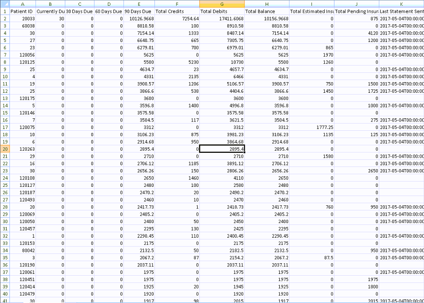Select the pending insurance cell 4120
This screenshot has width=424, height=303.
tap(356, 33)
